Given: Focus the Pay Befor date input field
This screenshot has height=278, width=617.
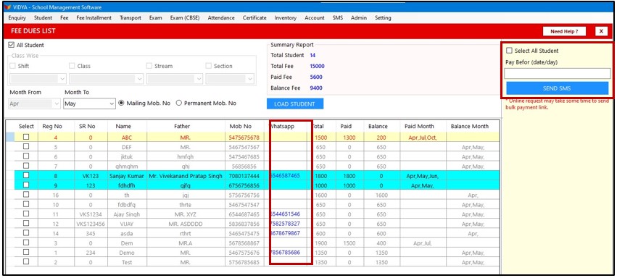Looking at the screenshot, I should pos(558,73).
